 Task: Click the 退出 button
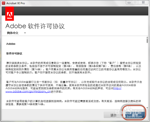click(113, 115)
